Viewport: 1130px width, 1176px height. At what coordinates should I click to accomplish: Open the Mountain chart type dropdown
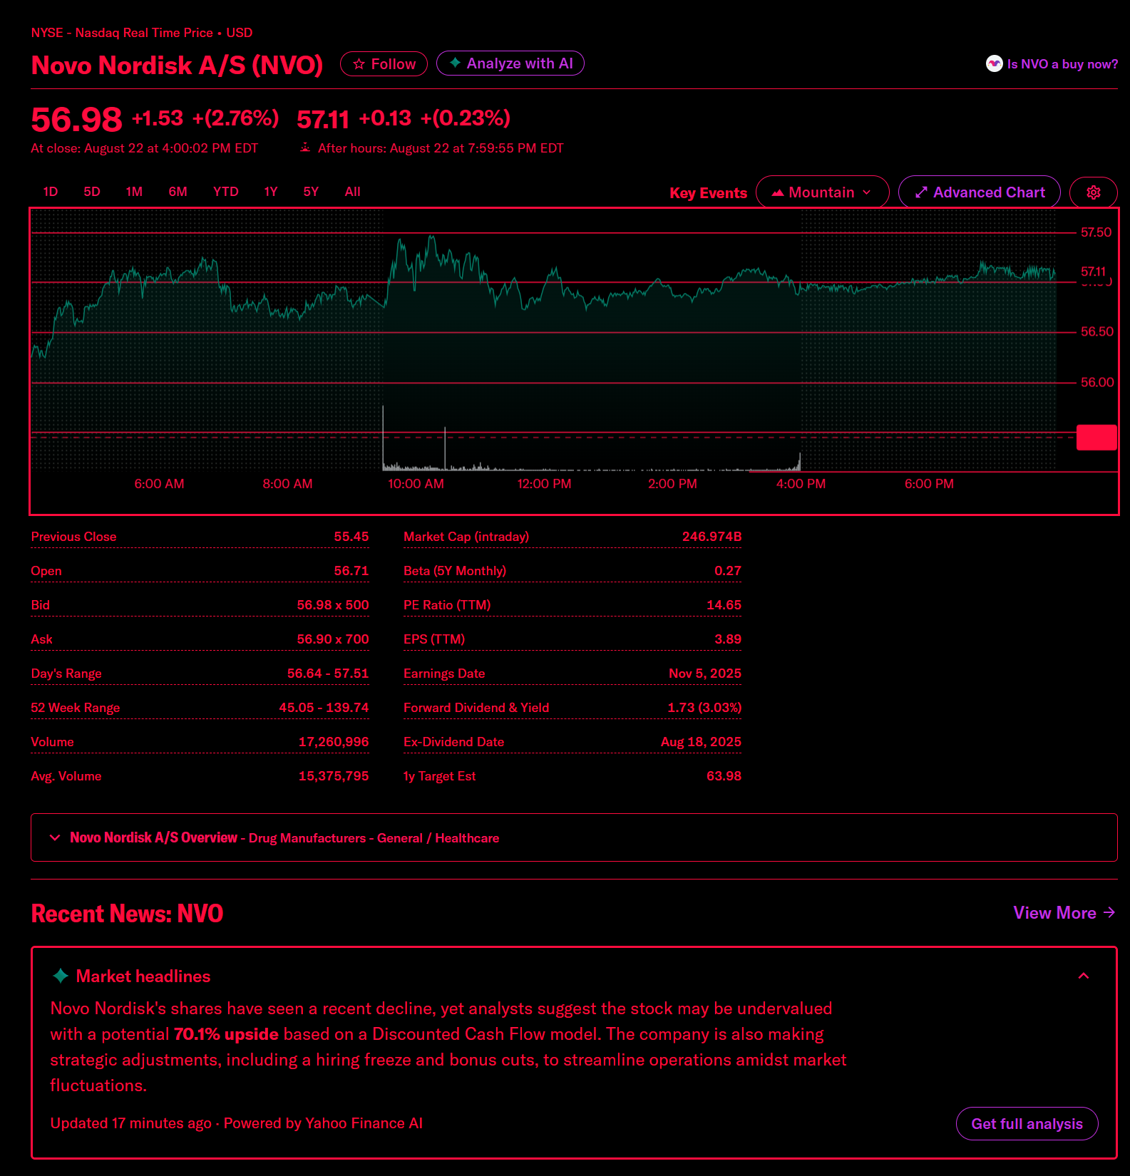click(x=822, y=192)
